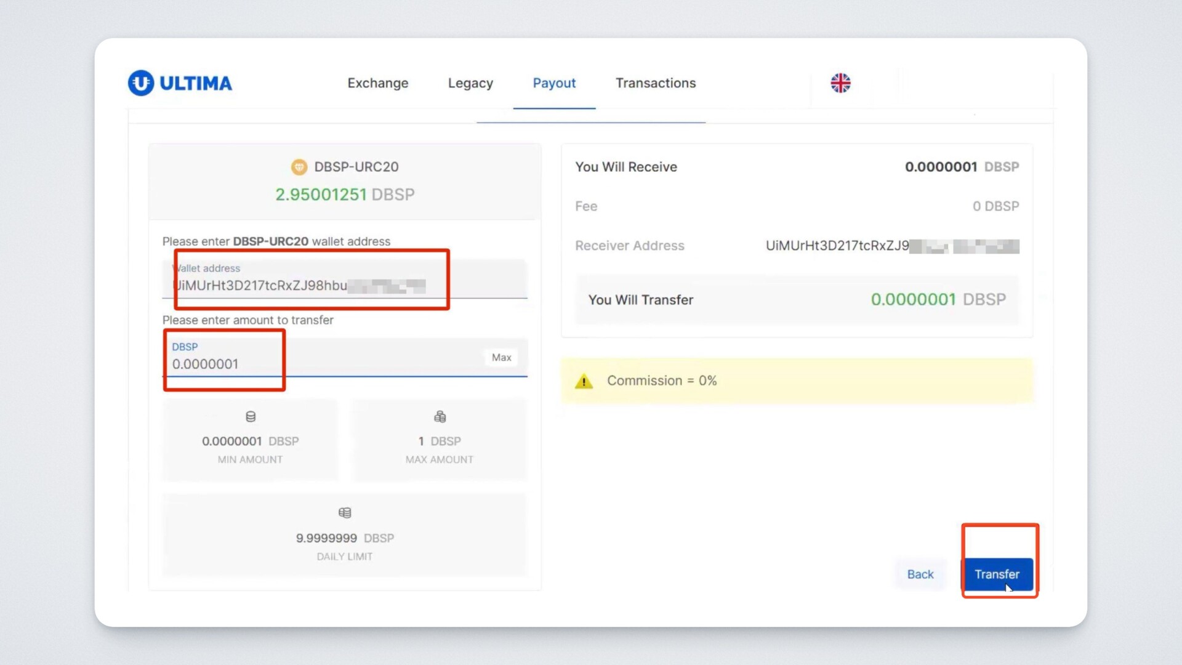Open language selector UK flag icon
Screen dimensions: 1182x665
pos(840,83)
